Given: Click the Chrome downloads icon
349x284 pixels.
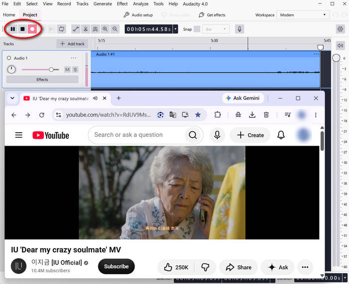Looking at the screenshot, I should click(252, 115).
